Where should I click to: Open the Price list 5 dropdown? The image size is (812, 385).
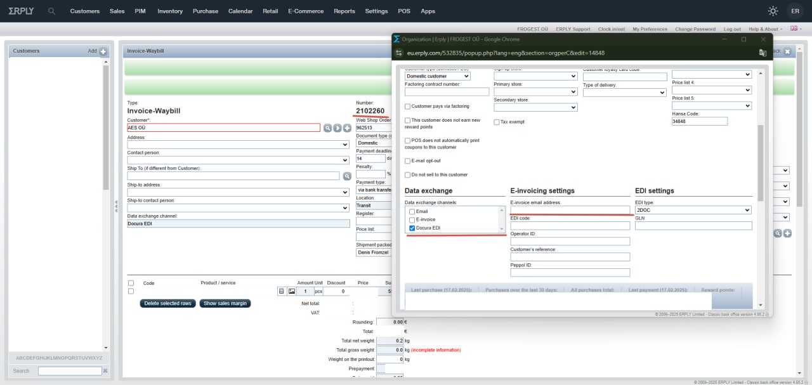pos(712,105)
